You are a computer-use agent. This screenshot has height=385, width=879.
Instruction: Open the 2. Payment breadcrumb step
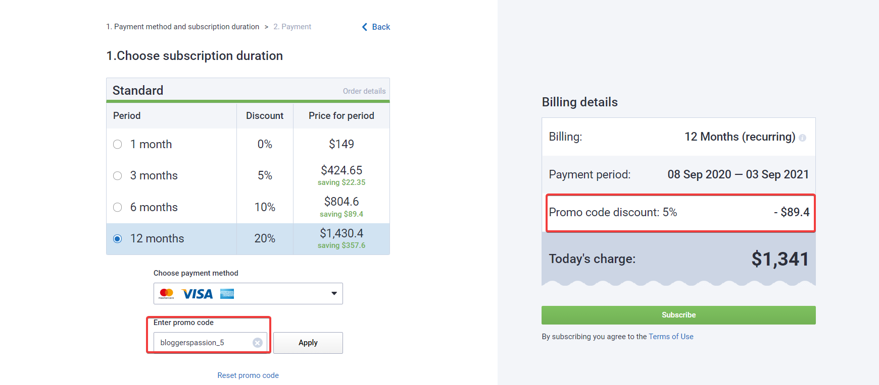292,27
